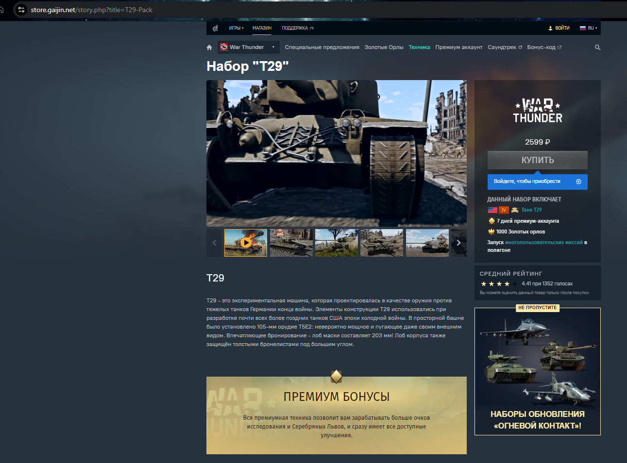Click the ДАННЫЙ НАБОР ВКЛЮЧАЕТ heading
The width and height of the screenshot is (627, 463).
pyautogui.click(x=525, y=199)
